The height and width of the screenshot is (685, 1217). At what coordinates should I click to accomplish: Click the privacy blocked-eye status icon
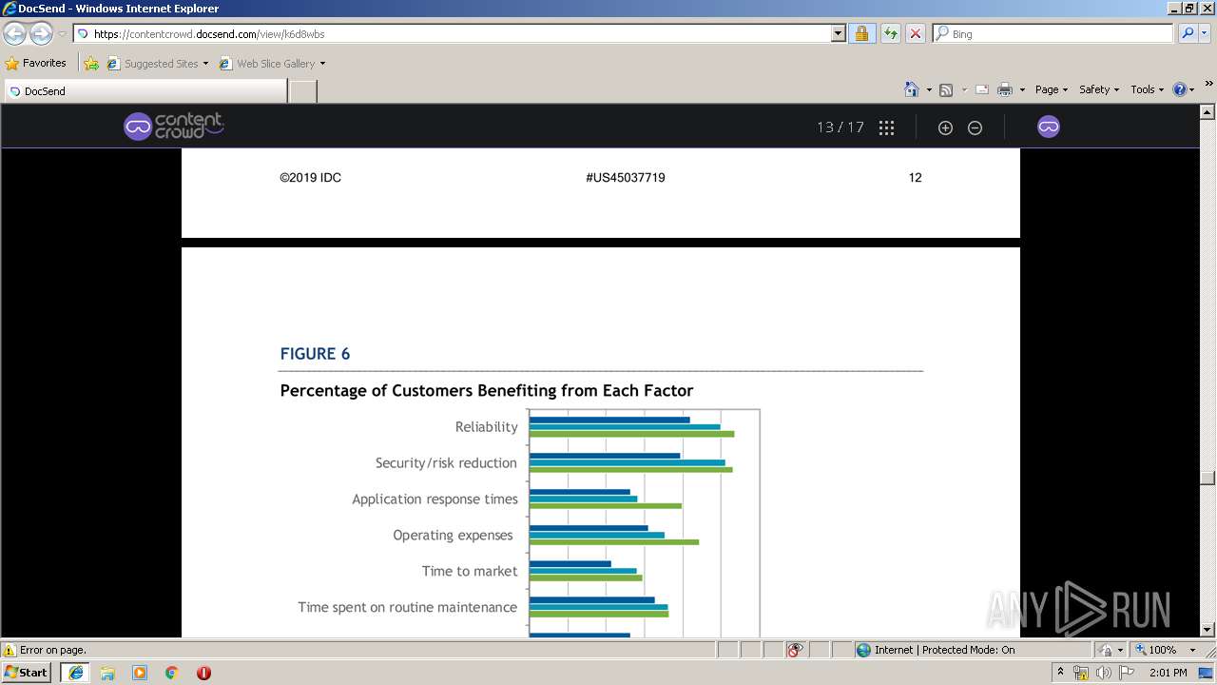pyautogui.click(x=795, y=650)
